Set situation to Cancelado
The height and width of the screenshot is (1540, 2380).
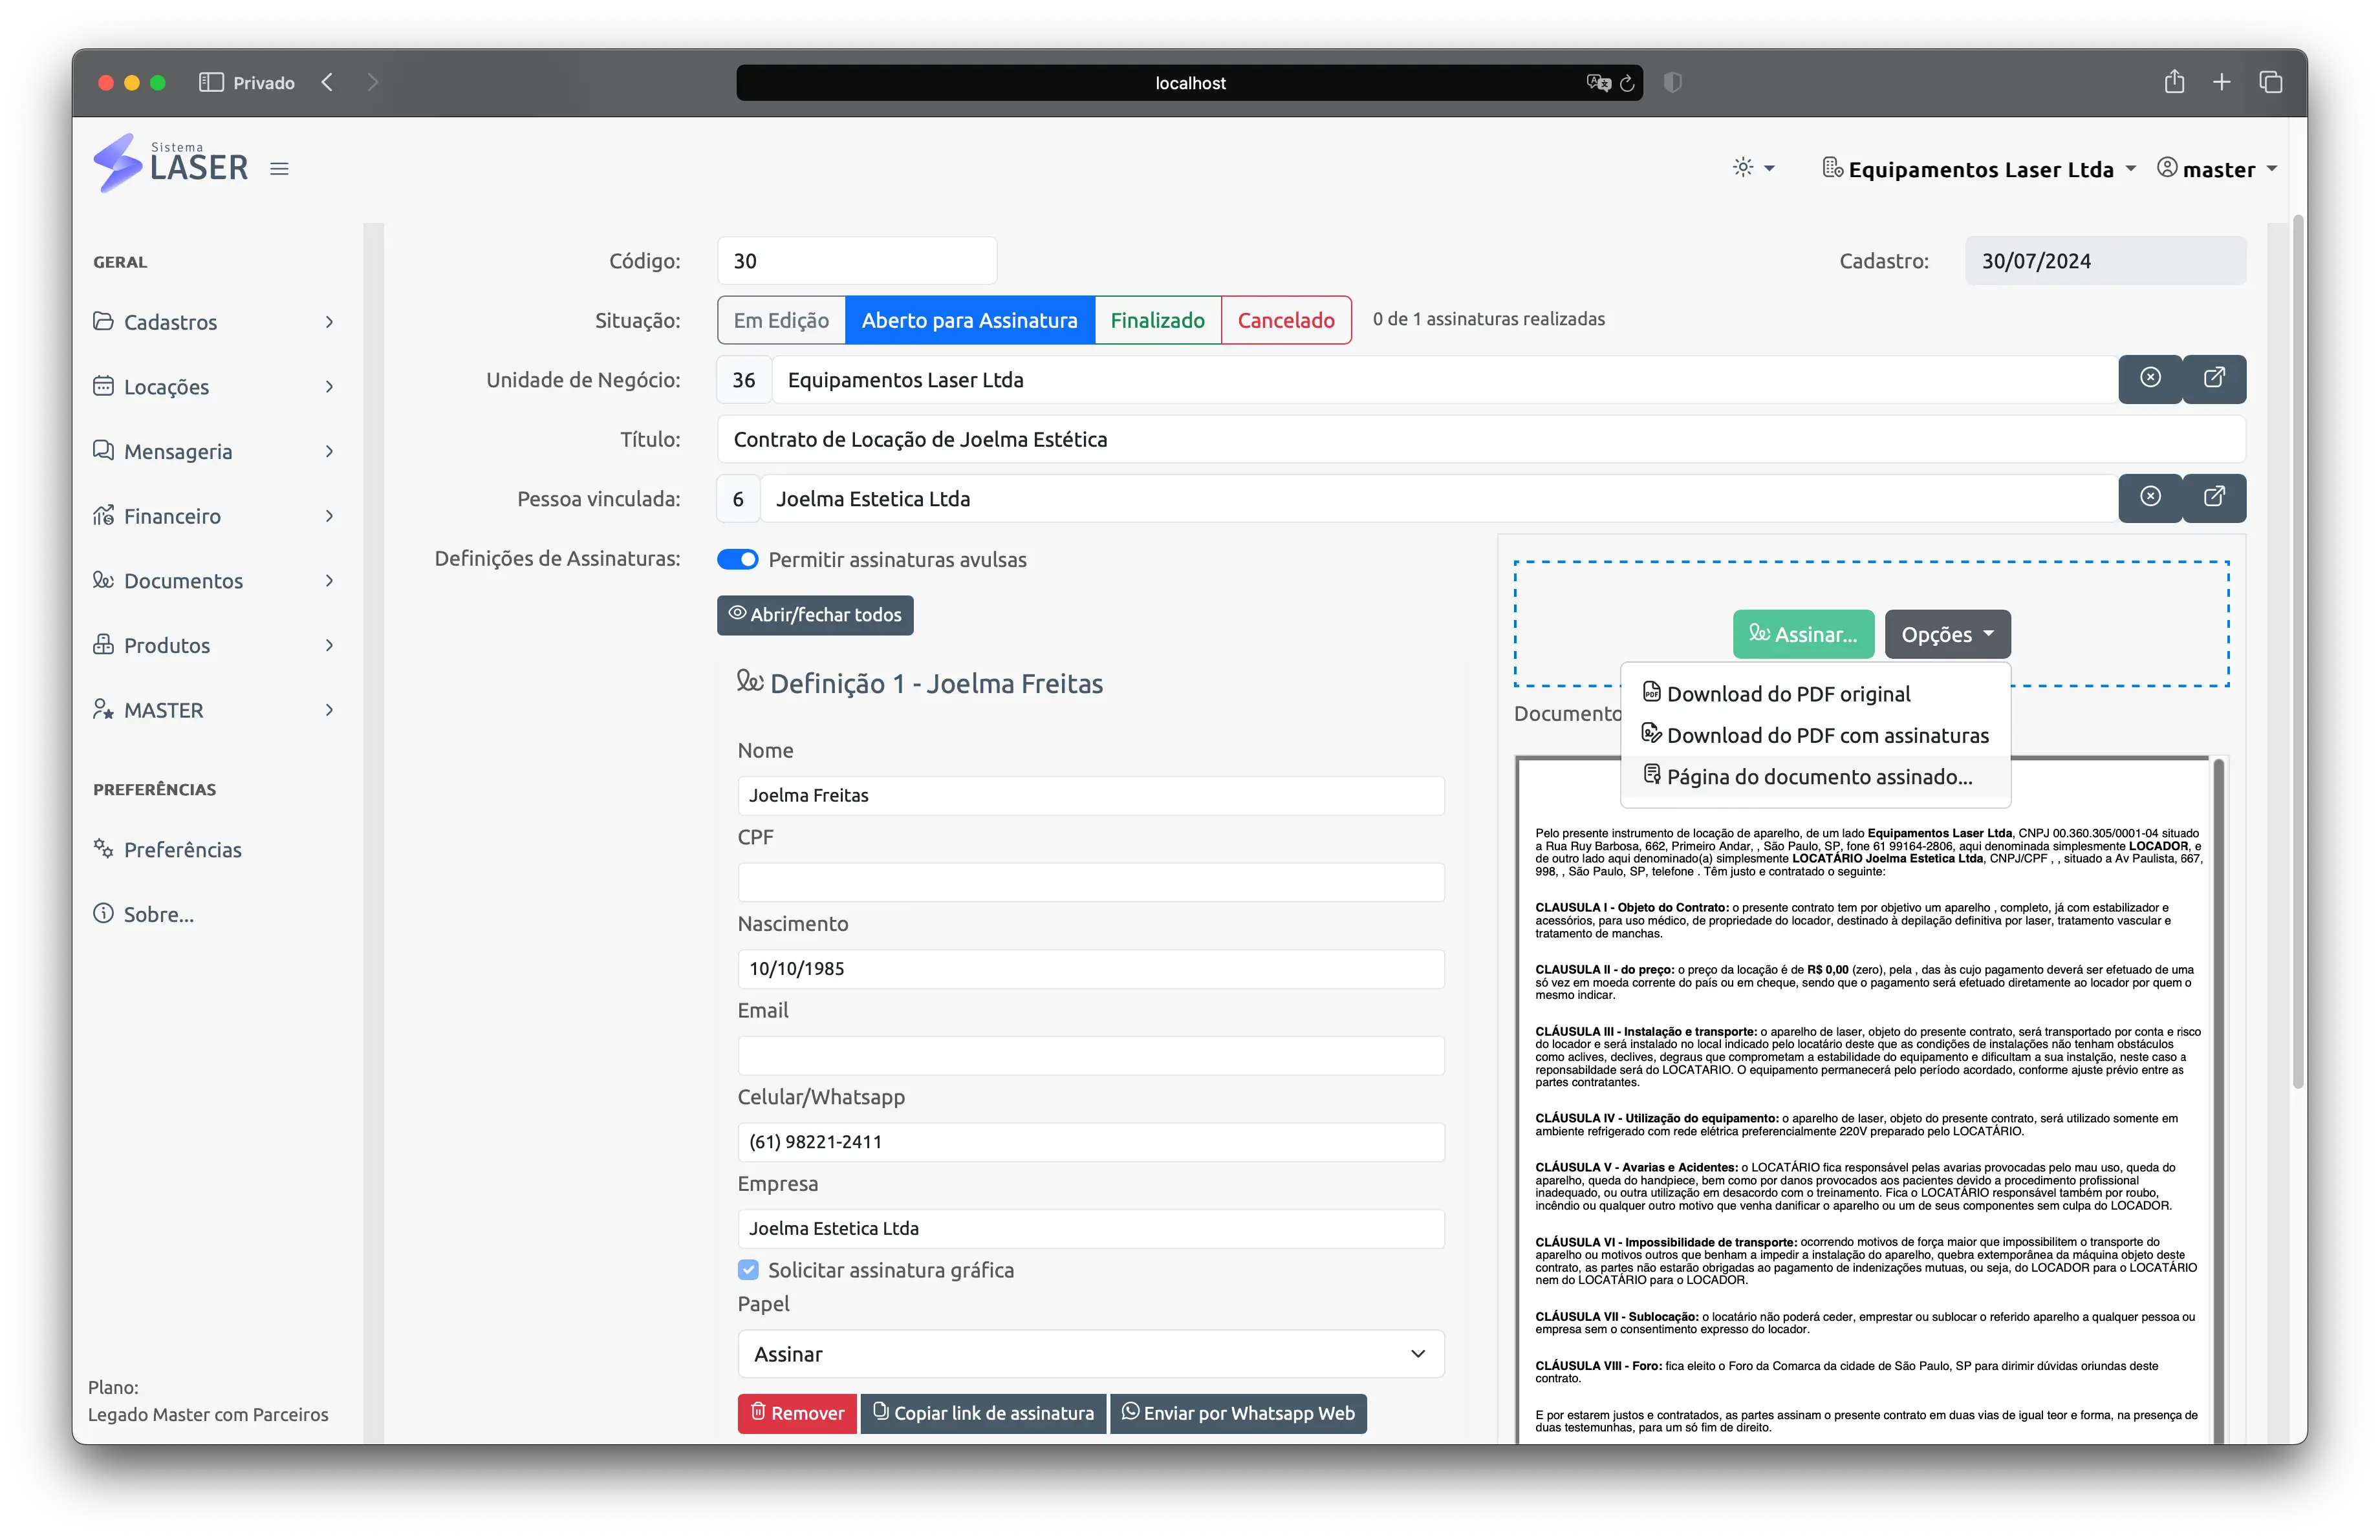(x=1286, y=320)
